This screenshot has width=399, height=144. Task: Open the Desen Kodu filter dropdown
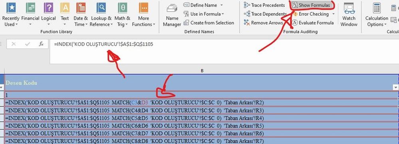coord(395,88)
